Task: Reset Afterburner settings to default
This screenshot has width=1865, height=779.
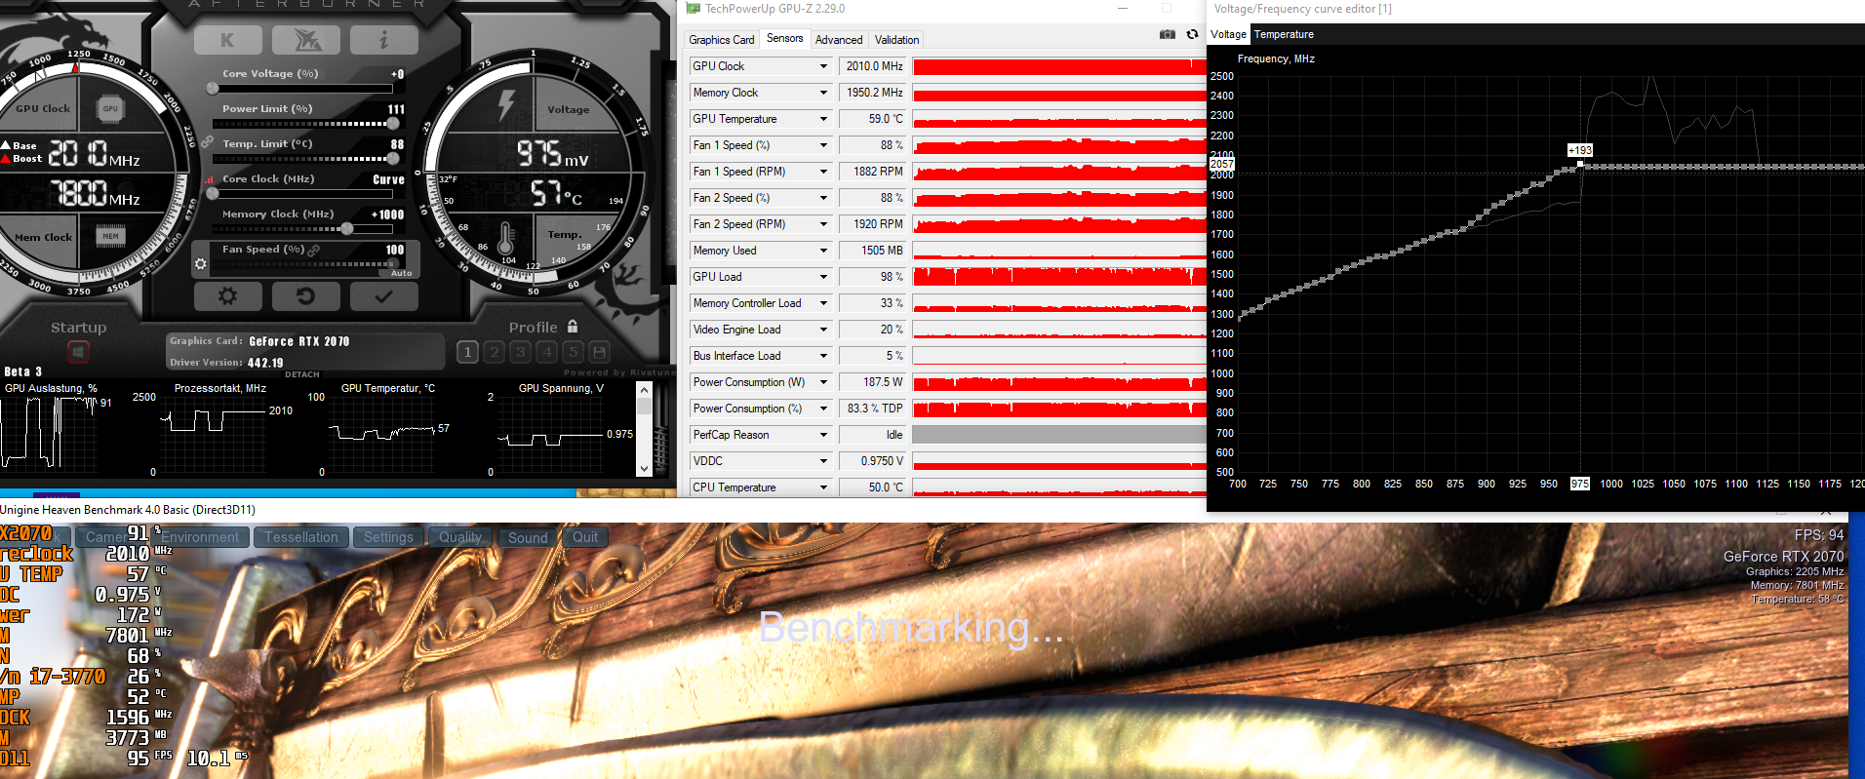Action: tap(306, 296)
